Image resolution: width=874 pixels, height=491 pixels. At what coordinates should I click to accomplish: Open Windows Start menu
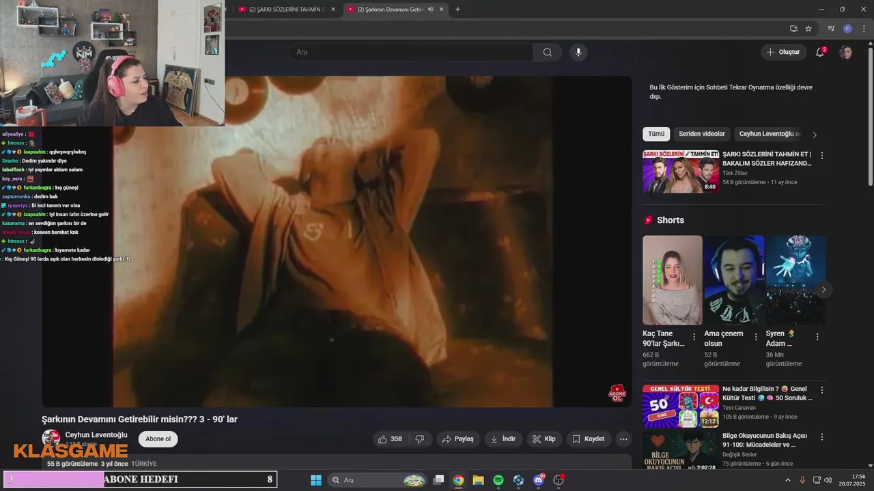(x=316, y=480)
